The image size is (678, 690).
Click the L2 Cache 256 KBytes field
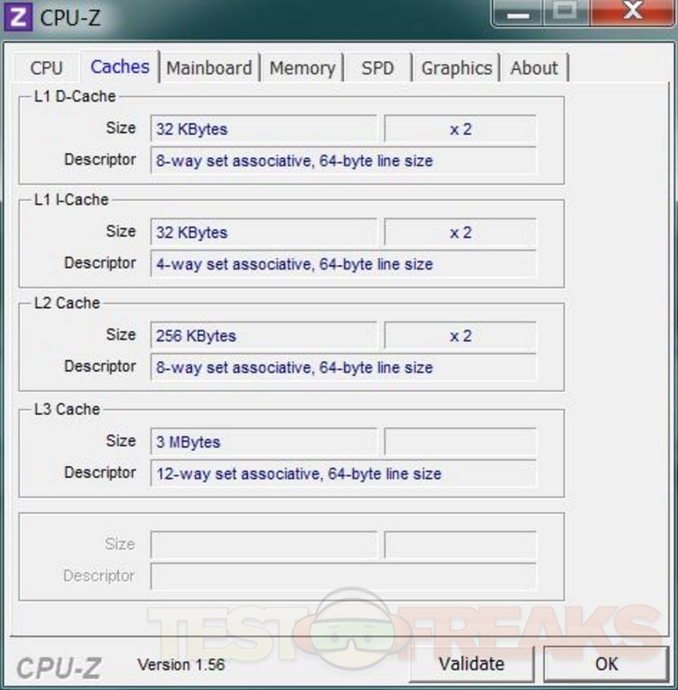click(263, 336)
